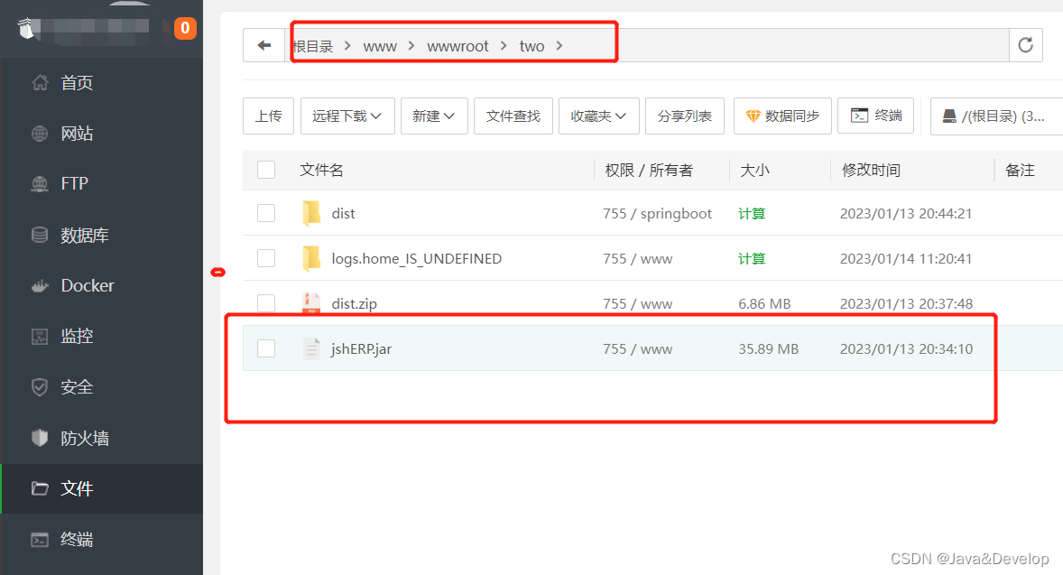Click the 终端 toolbar button
This screenshot has height=575, width=1063.
click(x=876, y=116)
